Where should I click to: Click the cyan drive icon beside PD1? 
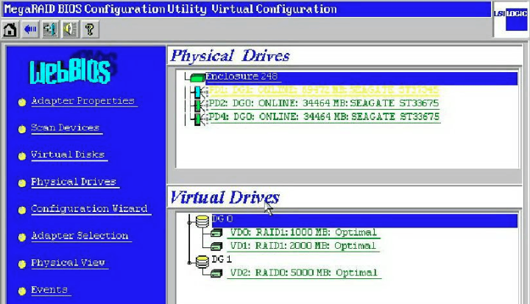[x=198, y=91]
